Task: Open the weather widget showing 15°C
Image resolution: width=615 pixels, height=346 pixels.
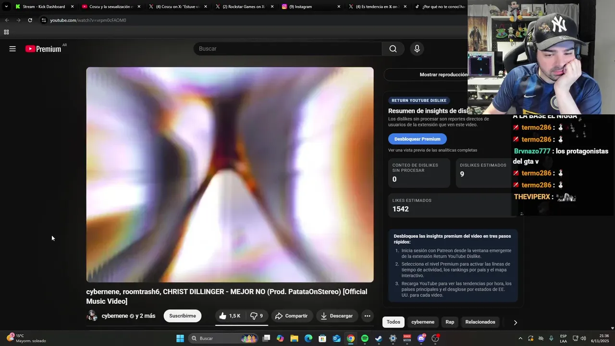Action: [x=26, y=338]
